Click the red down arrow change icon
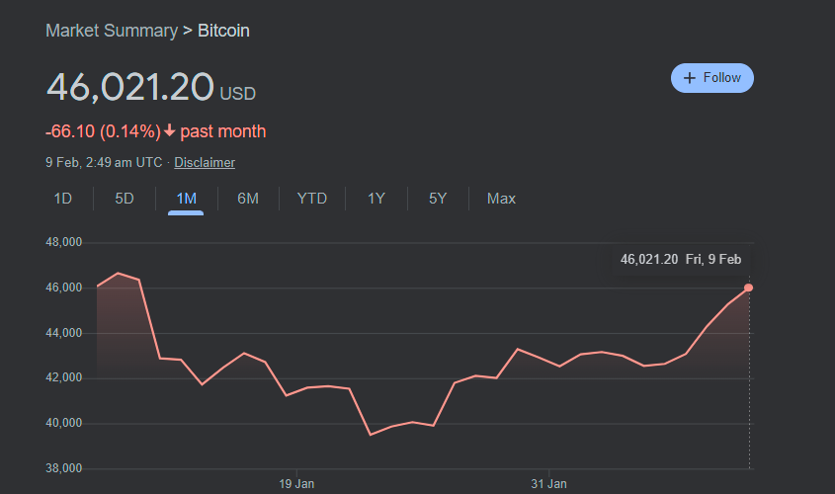 point(169,130)
